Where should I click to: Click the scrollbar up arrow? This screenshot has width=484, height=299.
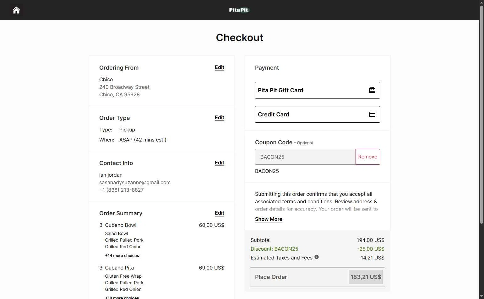click(481, 3)
